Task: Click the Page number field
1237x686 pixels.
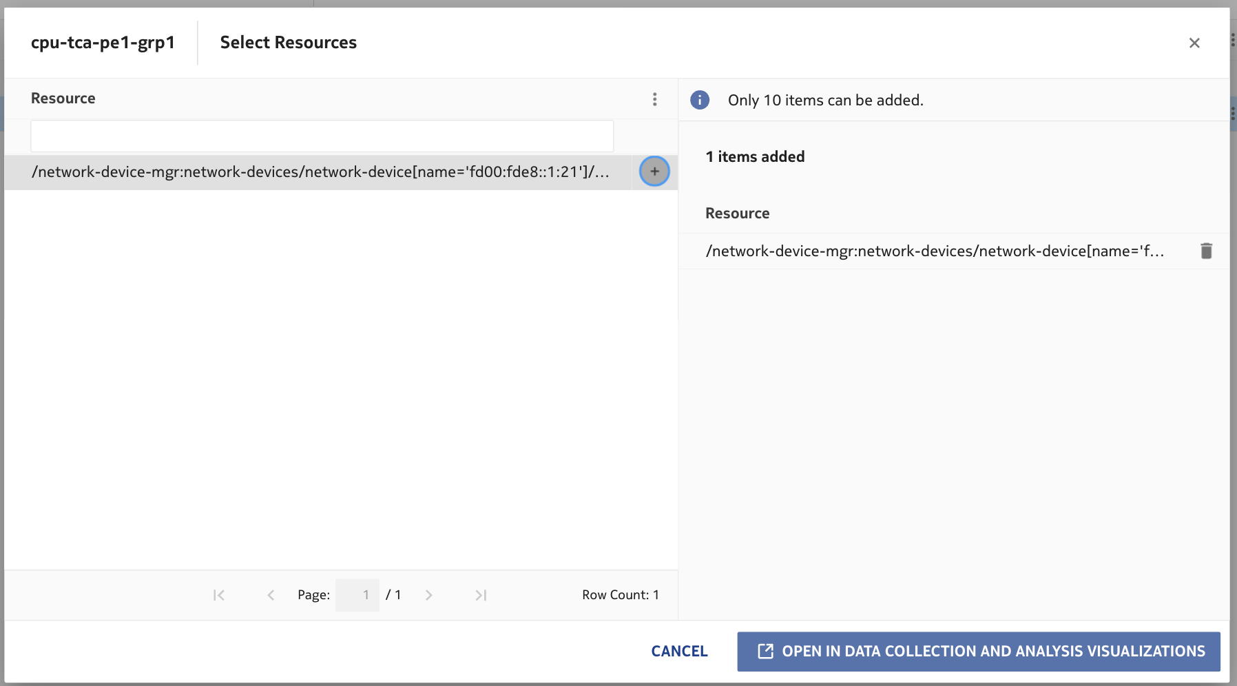Action: 357,595
